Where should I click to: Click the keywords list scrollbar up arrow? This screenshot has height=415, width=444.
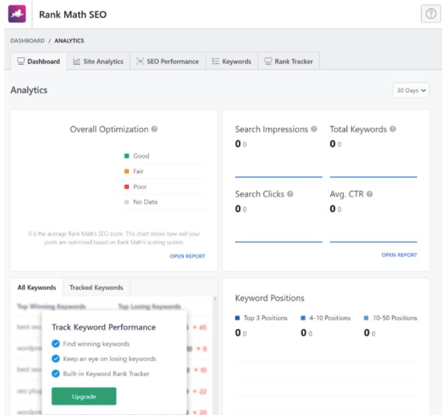[215, 299]
